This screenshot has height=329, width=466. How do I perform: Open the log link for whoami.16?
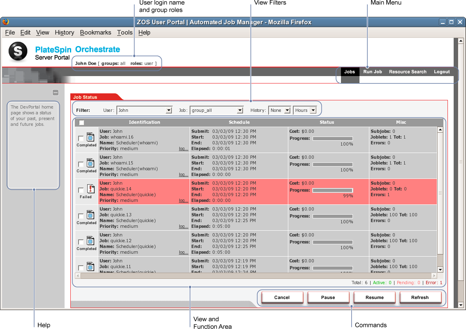click(183, 148)
